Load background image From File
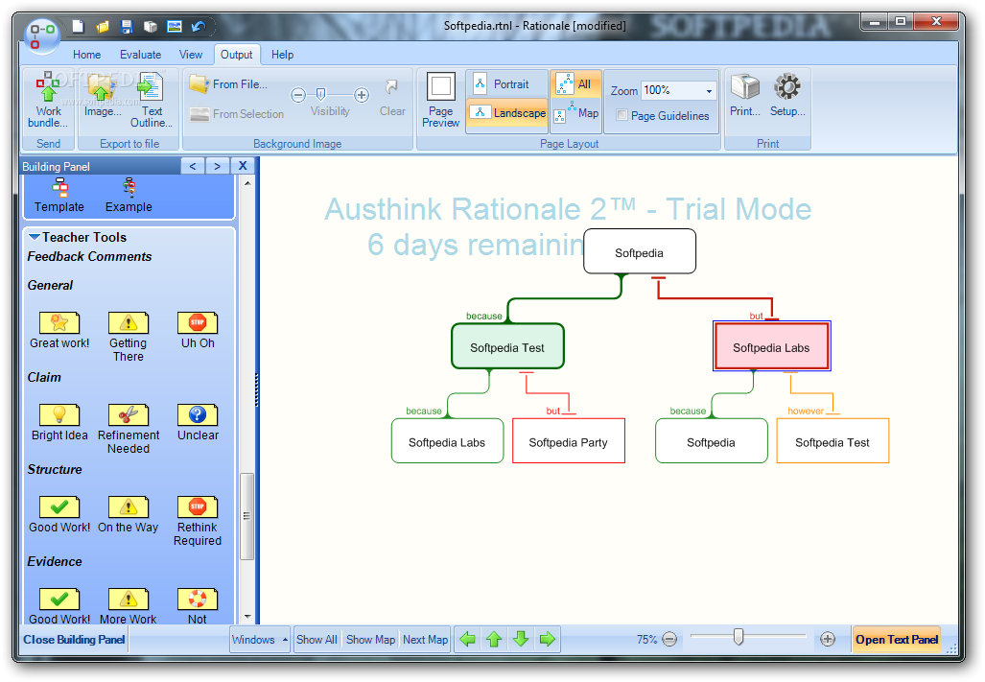985x682 pixels. tap(228, 84)
